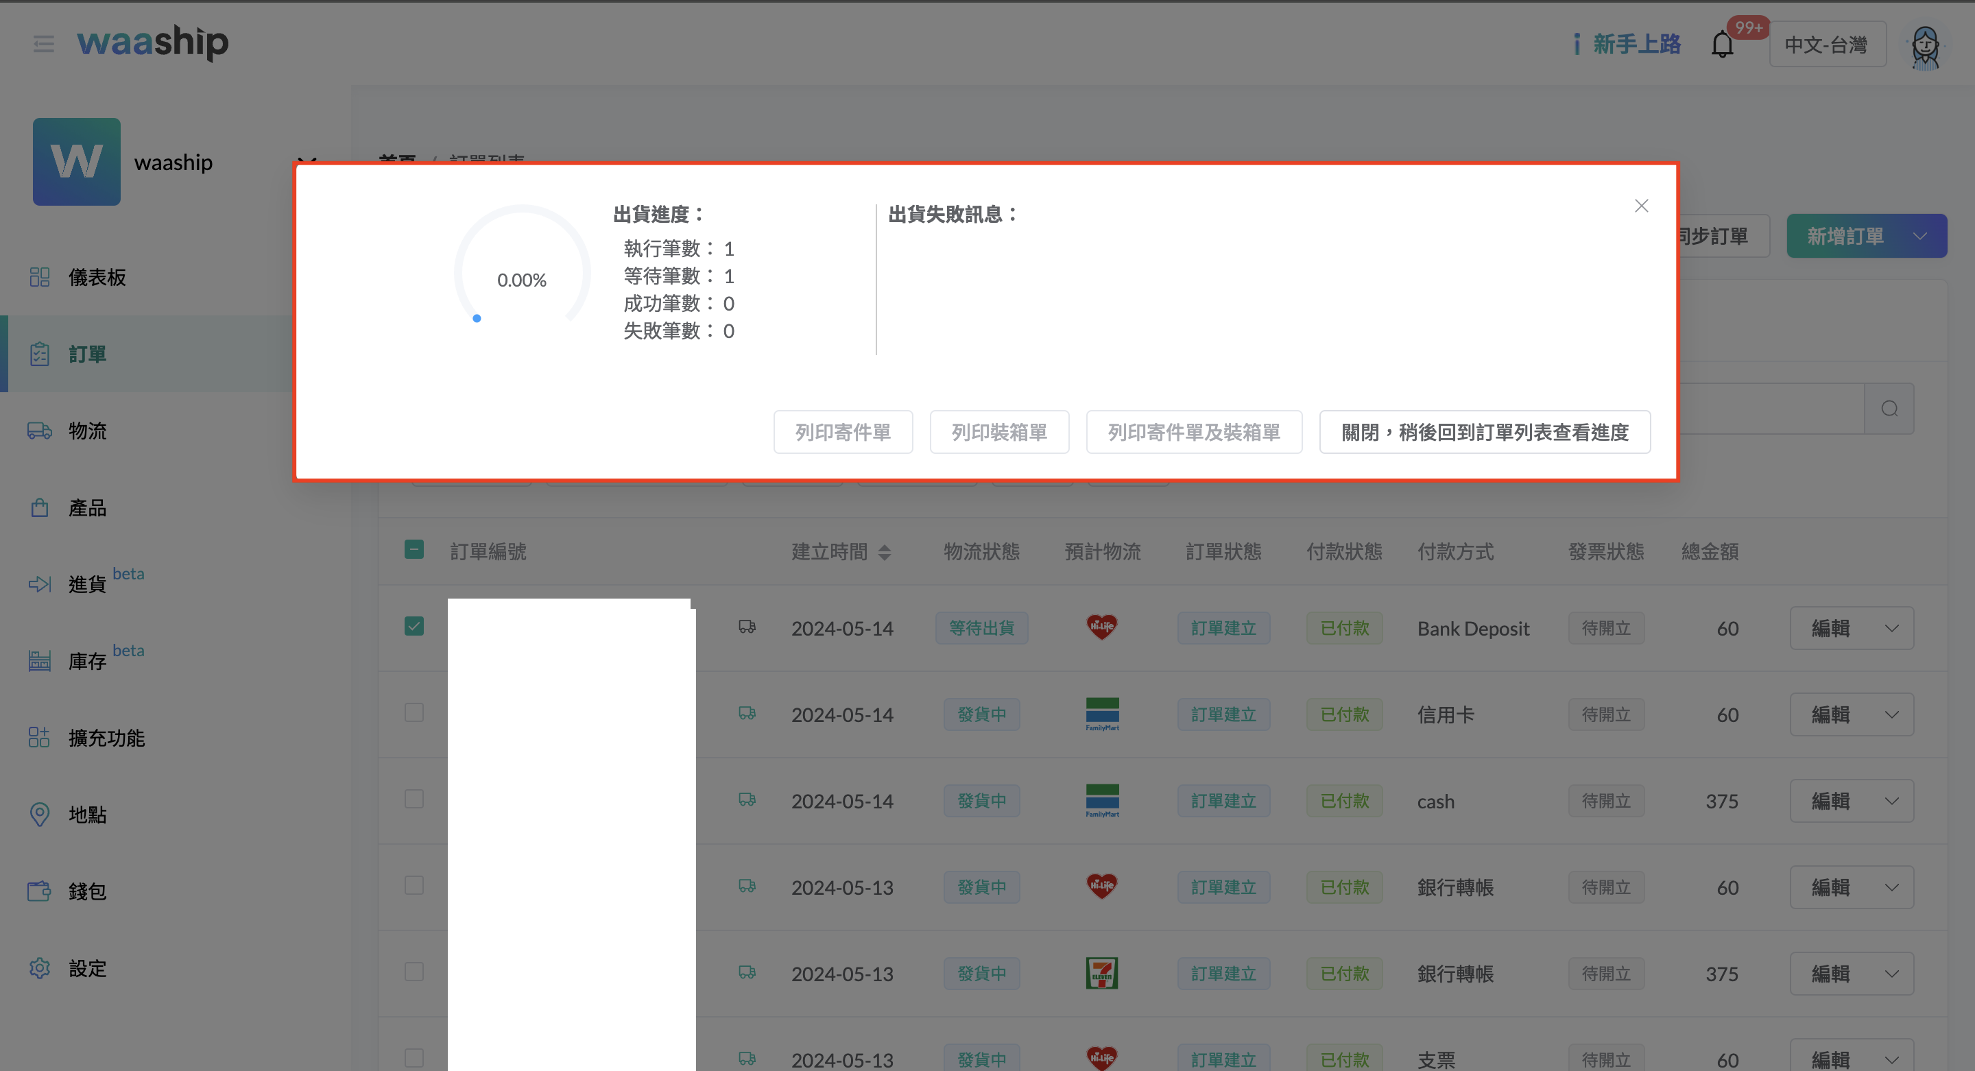This screenshot has height=1071, width=1975.
Task: Open the user avatar profile icon
Action: 1925,46
